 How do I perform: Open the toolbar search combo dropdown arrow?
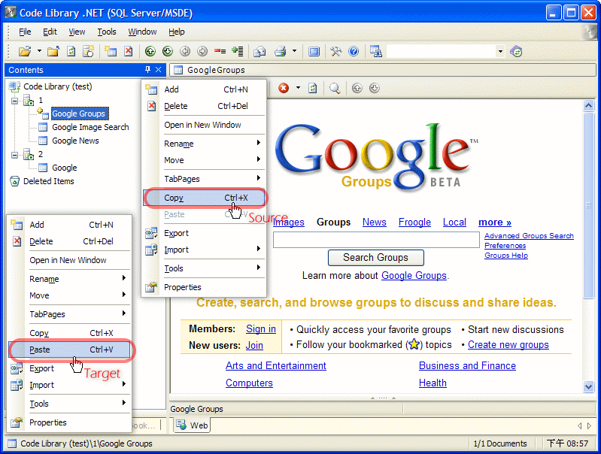click(500, 51)
